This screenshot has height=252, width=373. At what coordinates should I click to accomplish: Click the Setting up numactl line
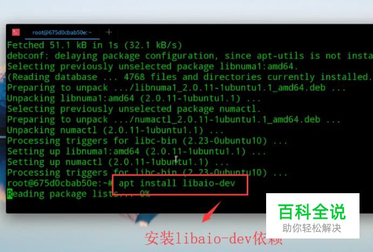click(x=118, y=162)
